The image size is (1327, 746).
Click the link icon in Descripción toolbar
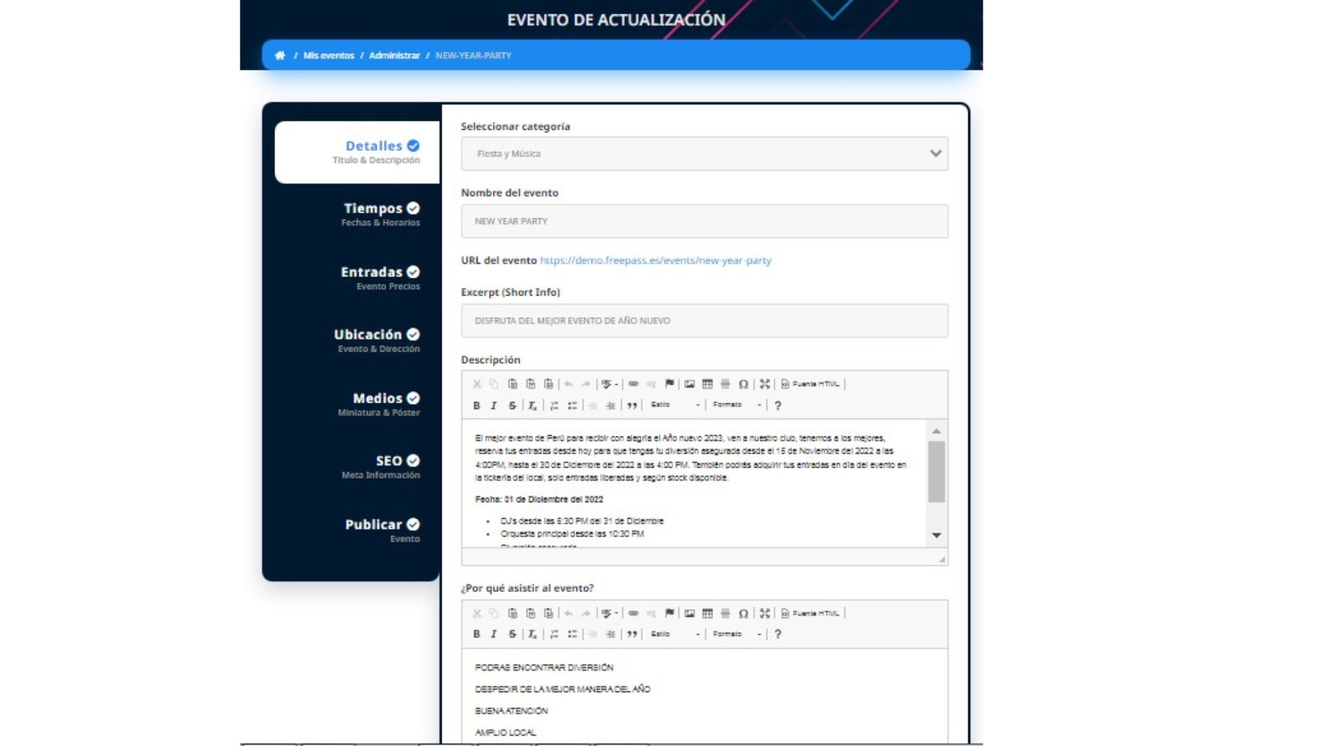click(633, 384)
